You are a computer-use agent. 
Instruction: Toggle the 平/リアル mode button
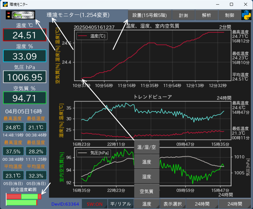pyautogui.click(x=121, y=204)
